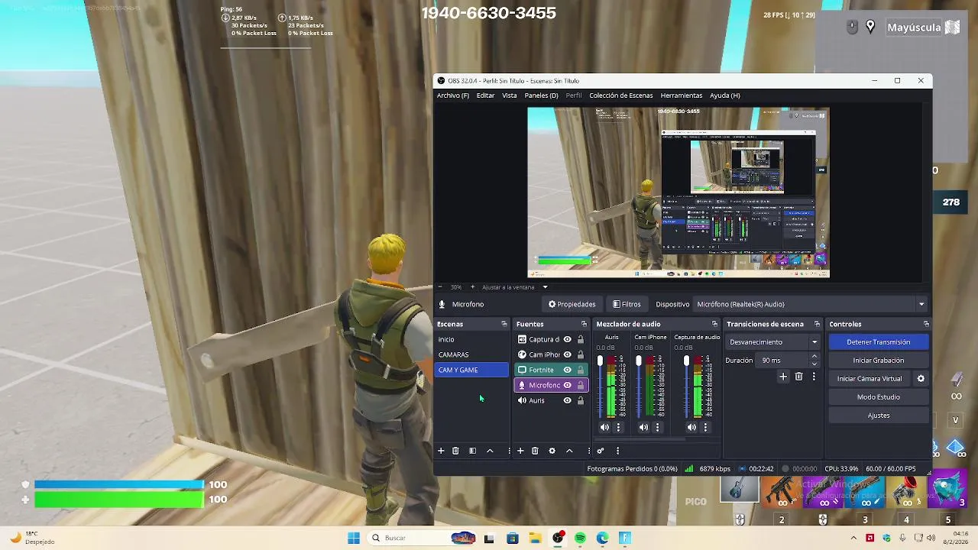Delete selected scene with trash icon
Viewport: 978px width, 550px height.
coord(455,451)
